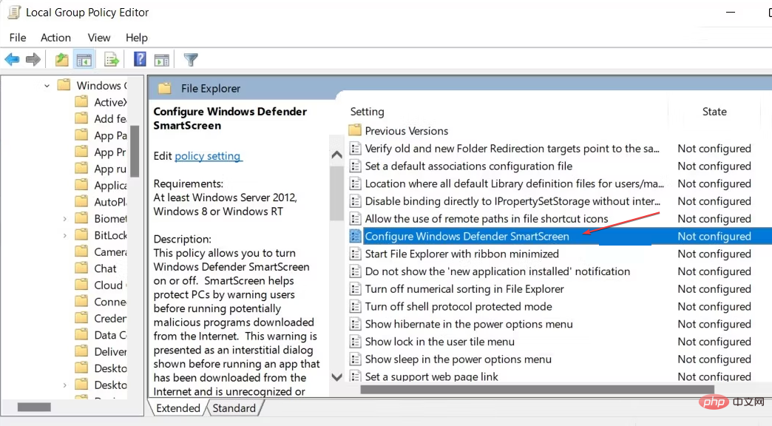
Task: Select the App Pa tree item
Action: click(110, 135)
